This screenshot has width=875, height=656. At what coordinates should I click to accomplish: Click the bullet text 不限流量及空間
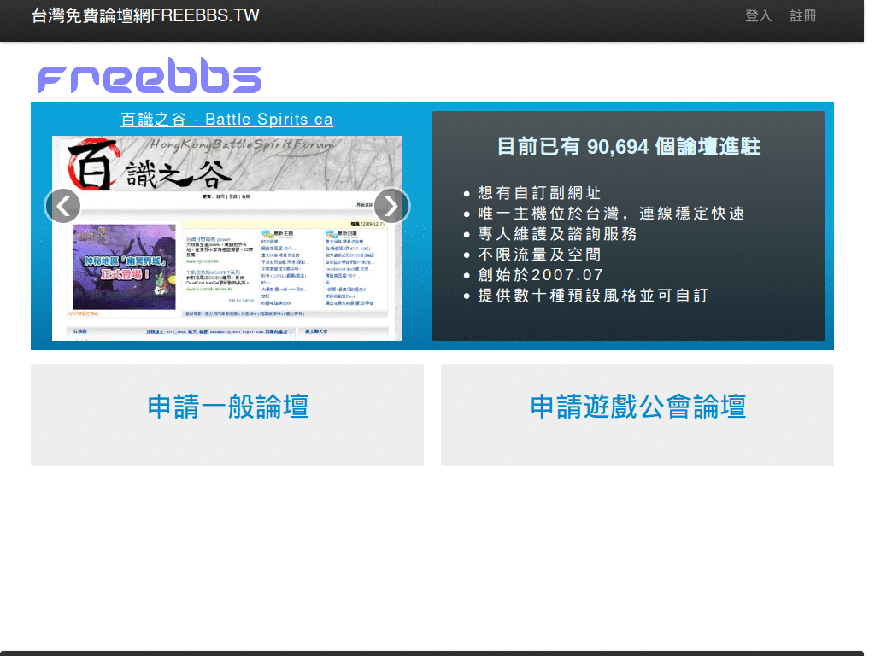(539, 255)
